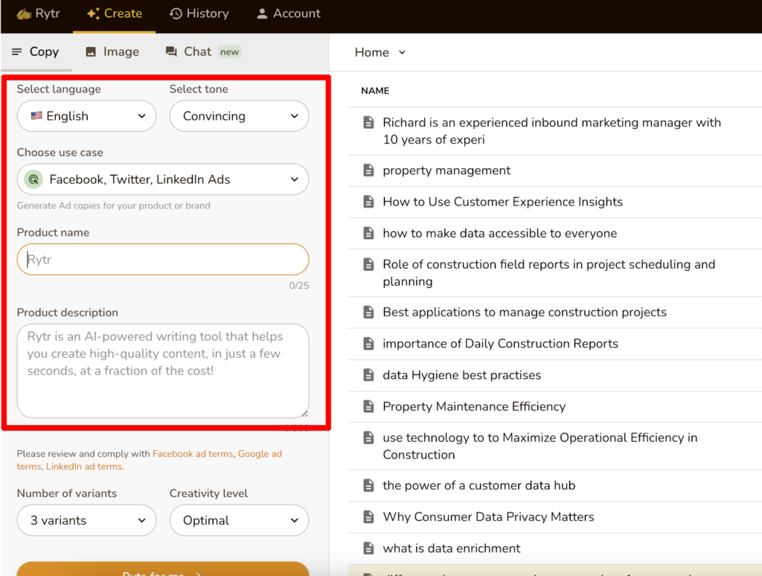This screenshot has width=762, height=576.
Task: Open the Facebook ad terms link
Action: [x=193, y=454]
